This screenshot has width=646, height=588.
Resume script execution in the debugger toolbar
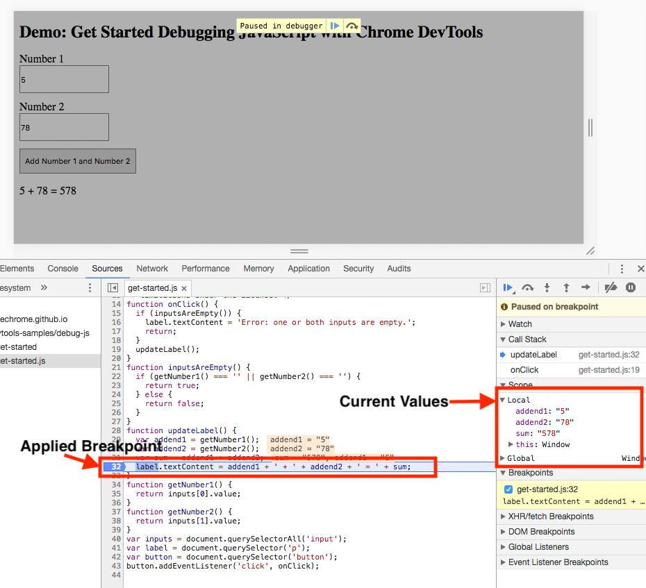point(508,287)
